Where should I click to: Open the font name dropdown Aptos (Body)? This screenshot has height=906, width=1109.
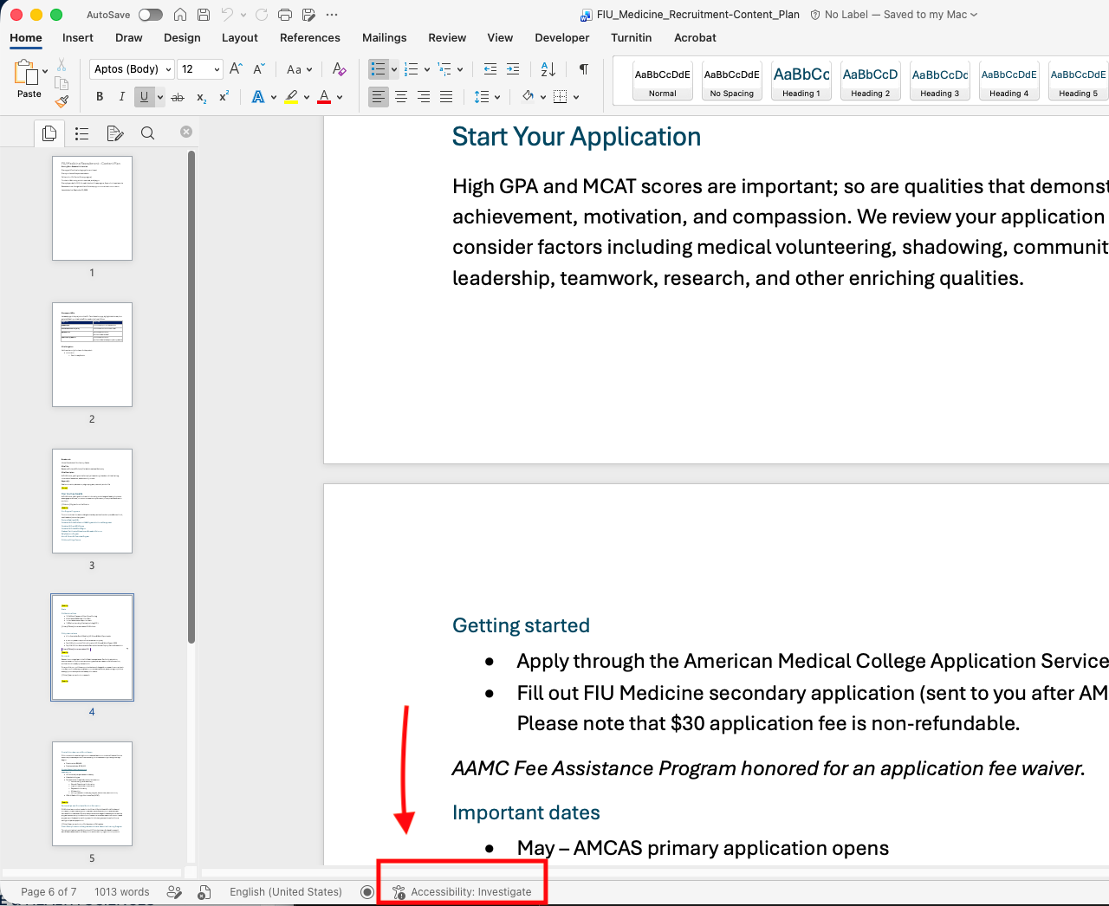click(x=132, y=69)
